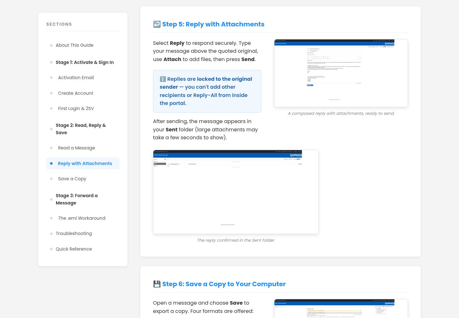Open the Step 6 save-format screenshot thumbnail
Screen dimensions: 459x318
(341, 308)
